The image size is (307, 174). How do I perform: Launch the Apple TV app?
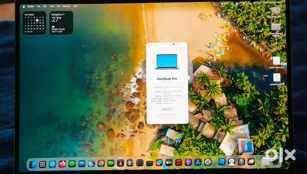pos(169,162)
